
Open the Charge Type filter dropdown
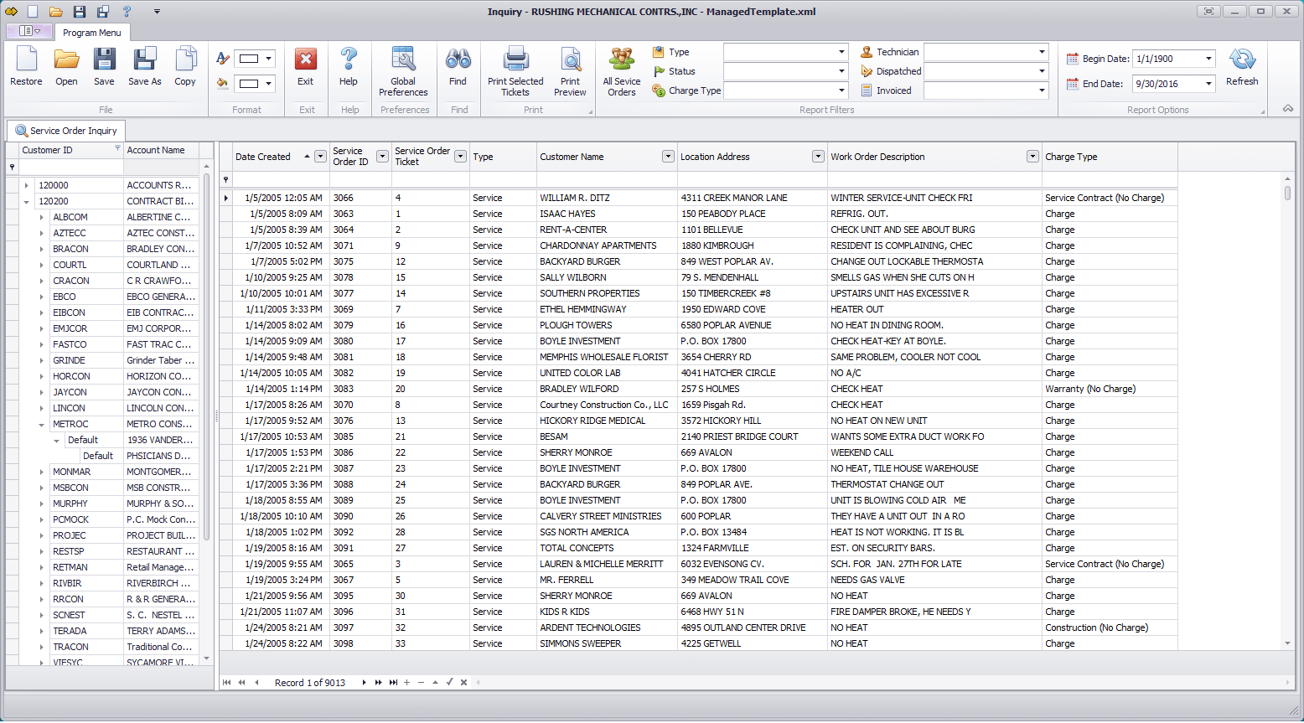tap(841, 90)
